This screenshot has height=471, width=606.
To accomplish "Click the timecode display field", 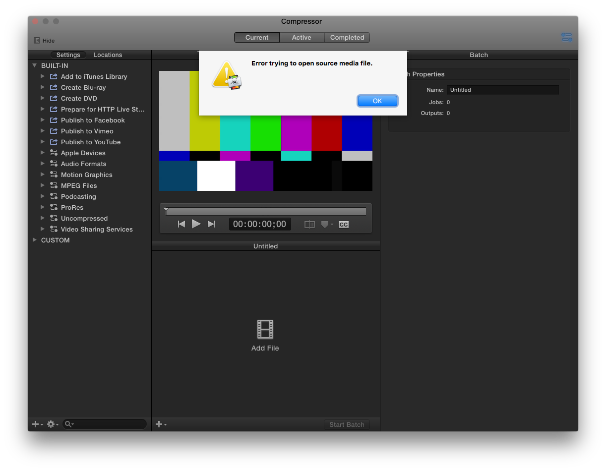I will 260,224.
